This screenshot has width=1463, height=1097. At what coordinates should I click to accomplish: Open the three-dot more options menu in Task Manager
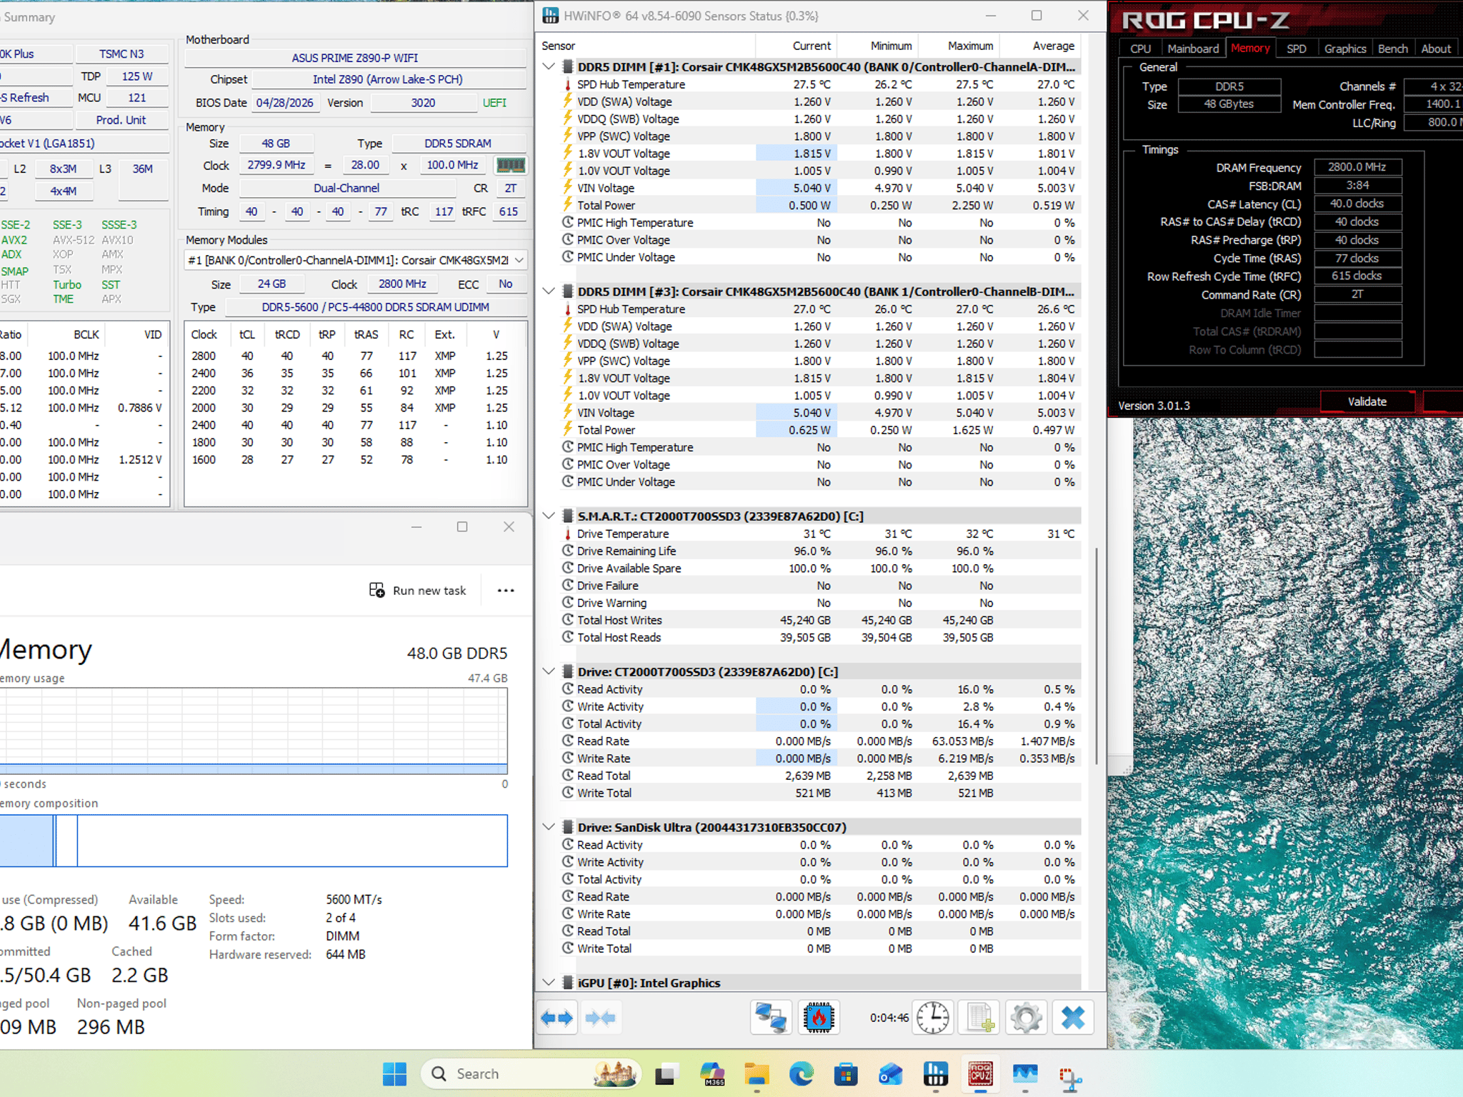pos(506,590)
